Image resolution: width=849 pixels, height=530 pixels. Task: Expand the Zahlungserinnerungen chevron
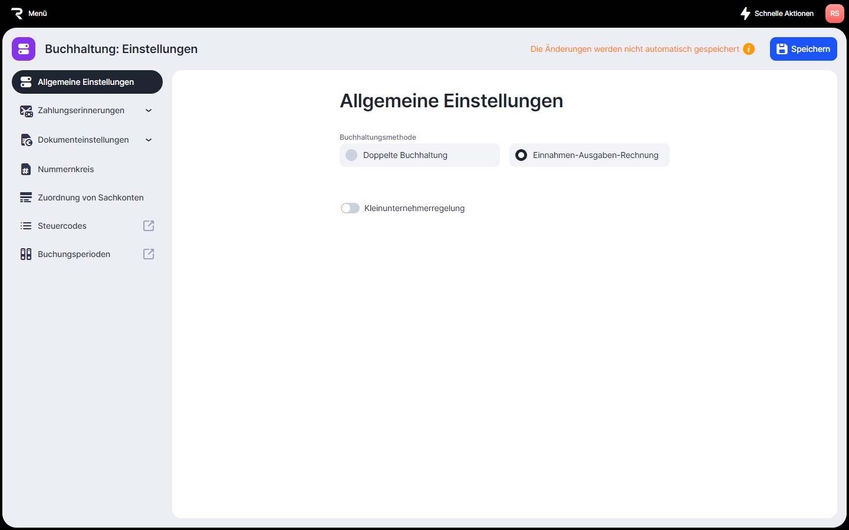(x=149, y=110)
